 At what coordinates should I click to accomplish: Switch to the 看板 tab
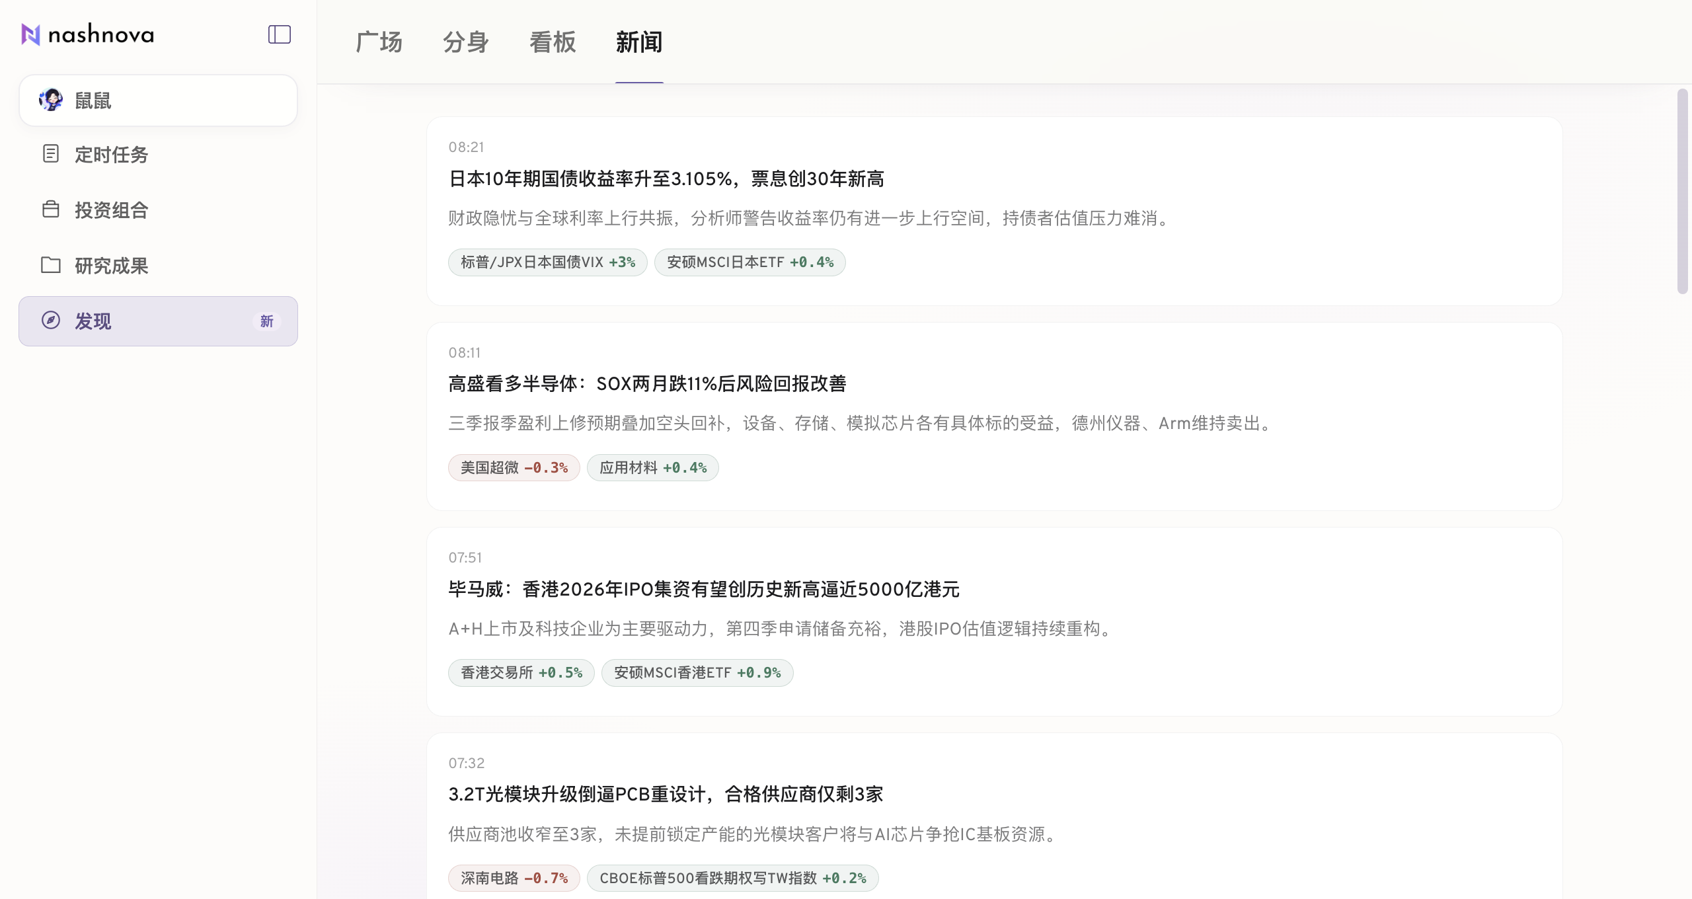[553, 42]
